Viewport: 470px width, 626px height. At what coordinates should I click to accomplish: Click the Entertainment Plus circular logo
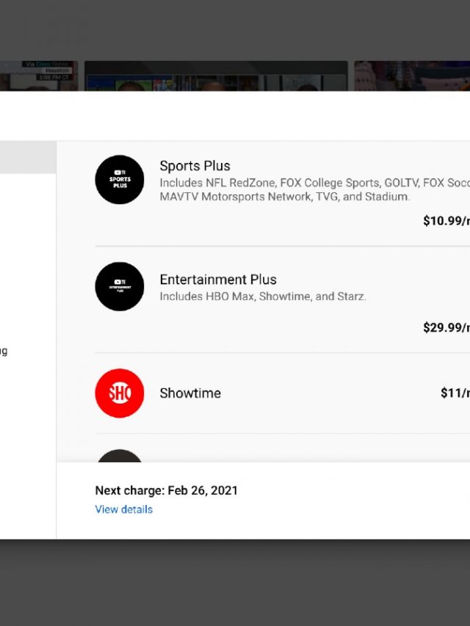[120, 286]
